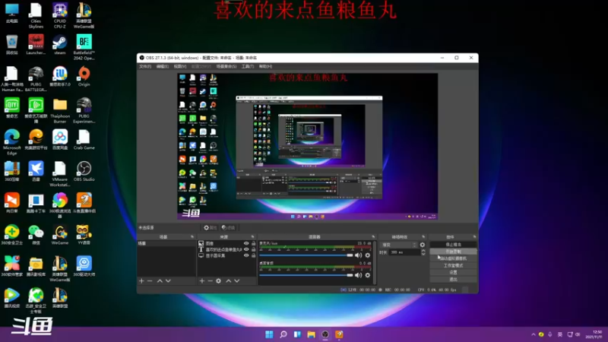608x342 pixels.
Task: Open scene transition properties gear
Action: pos(423,245)
